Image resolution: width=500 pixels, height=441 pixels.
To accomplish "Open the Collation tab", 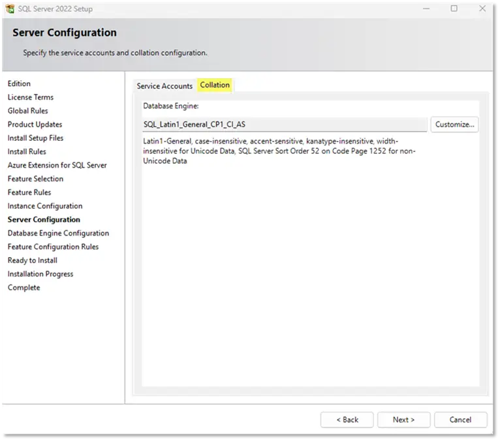I will (215, 85).
